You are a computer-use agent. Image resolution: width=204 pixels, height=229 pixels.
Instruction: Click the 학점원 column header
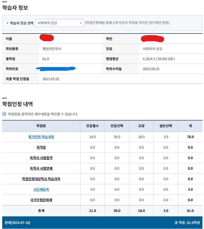click(41, 126)
